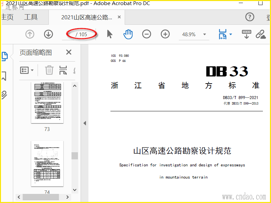The height and width of the screenshot is (203, 271).
Task: Click the delete pages trash icon
Action: (49, 70)
